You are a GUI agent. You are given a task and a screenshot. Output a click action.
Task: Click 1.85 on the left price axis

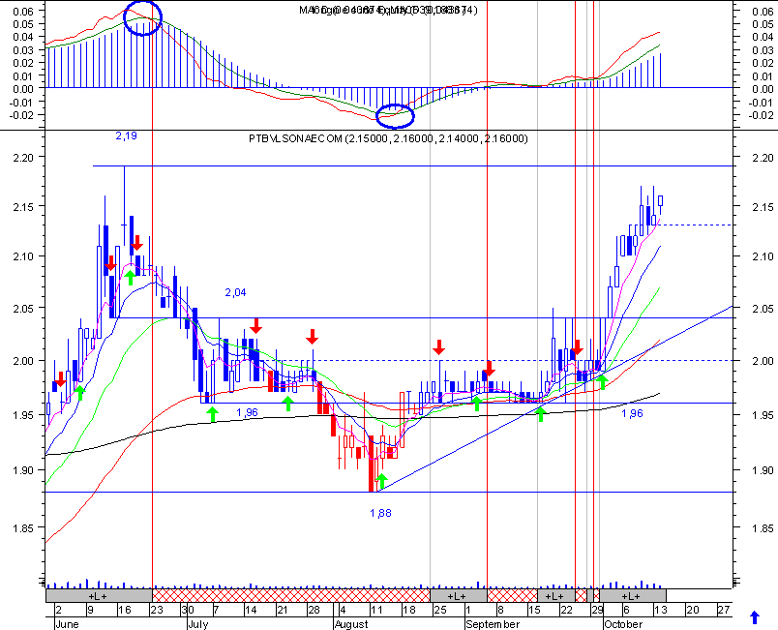(x=23, y=527)
